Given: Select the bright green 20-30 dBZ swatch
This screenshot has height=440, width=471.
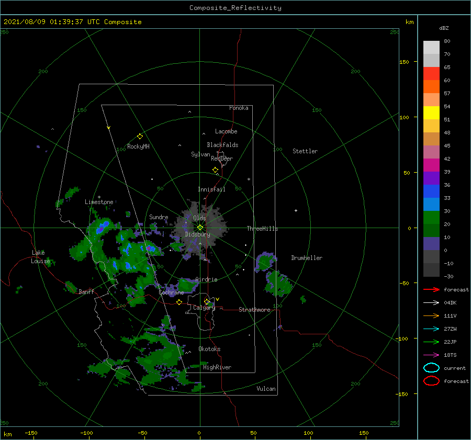Looking at the screenshot, I should click(431, 218).
